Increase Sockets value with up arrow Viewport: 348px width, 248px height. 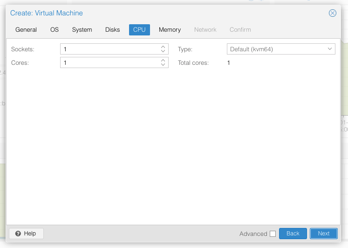tap(163, 47)
